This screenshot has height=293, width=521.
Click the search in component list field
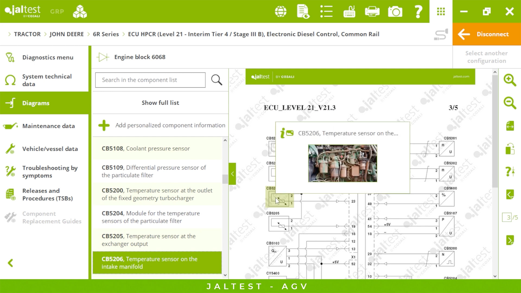[x=150, y=80]
